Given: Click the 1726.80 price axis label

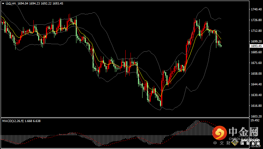Looking at the screenshot, I should pos(256,20).
